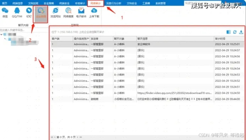This screenshot has width=246, height=140.
Task: Open the QQ/TIM chat audit
Action: click(x=17, y=13)
